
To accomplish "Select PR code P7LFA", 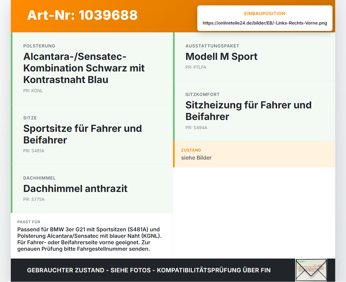I will tap(196, 67).
